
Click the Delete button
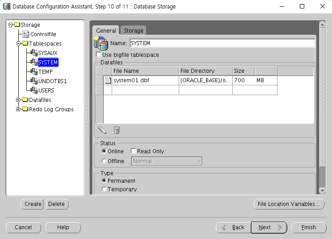point(57,204)
